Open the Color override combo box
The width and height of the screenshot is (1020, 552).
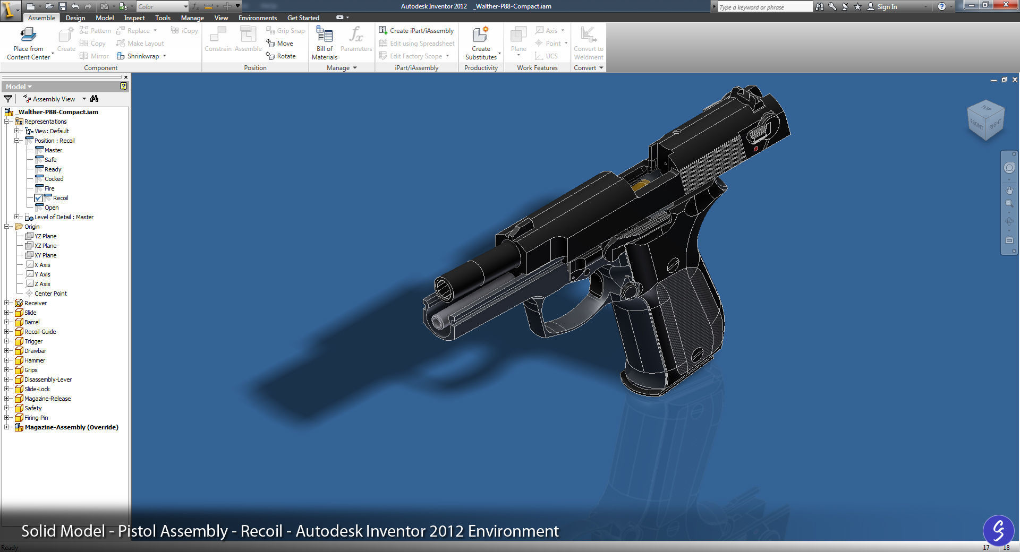pyautogui.click(x=162, y=6)
